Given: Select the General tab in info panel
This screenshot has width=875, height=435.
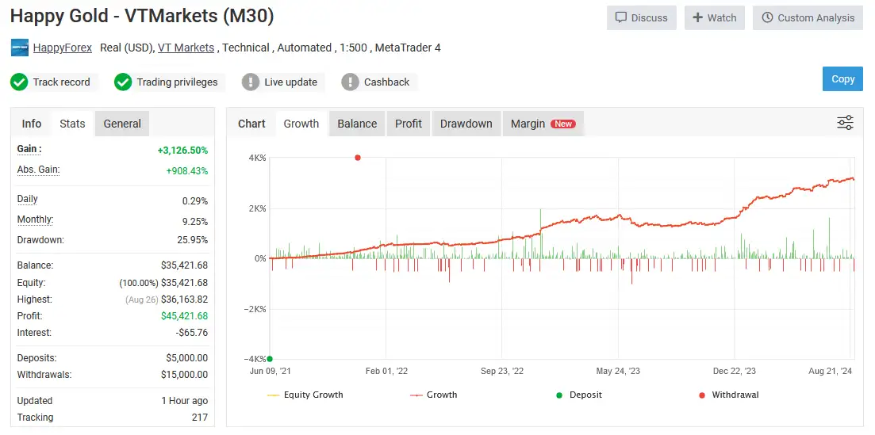Looking at the screenshot, I should tap(122, 124).
